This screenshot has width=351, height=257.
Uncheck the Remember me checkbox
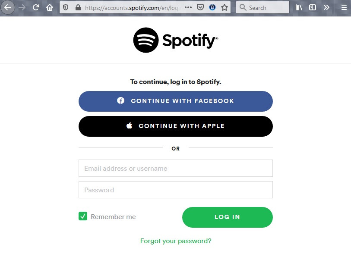pyautogui.click(x=83, y=216)
